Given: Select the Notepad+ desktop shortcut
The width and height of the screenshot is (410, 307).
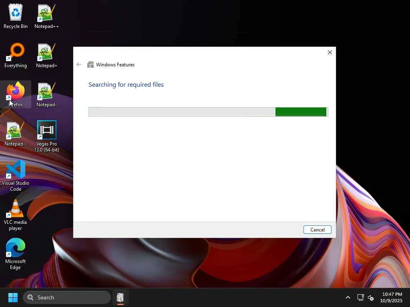Looking at the screenshot, I should (46, 55).
